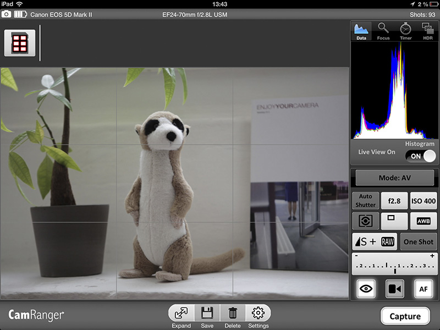Open the S + RAW image quality selector

(x=375, y=241)
